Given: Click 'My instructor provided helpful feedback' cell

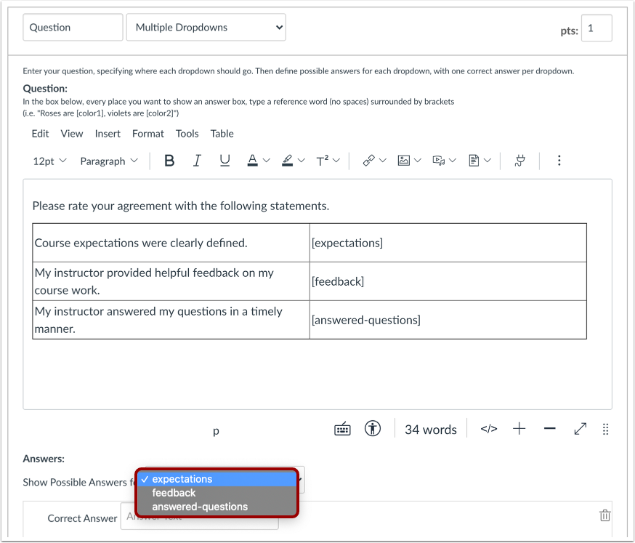Looking at the screenshot, I should click(x=171, y=281).
